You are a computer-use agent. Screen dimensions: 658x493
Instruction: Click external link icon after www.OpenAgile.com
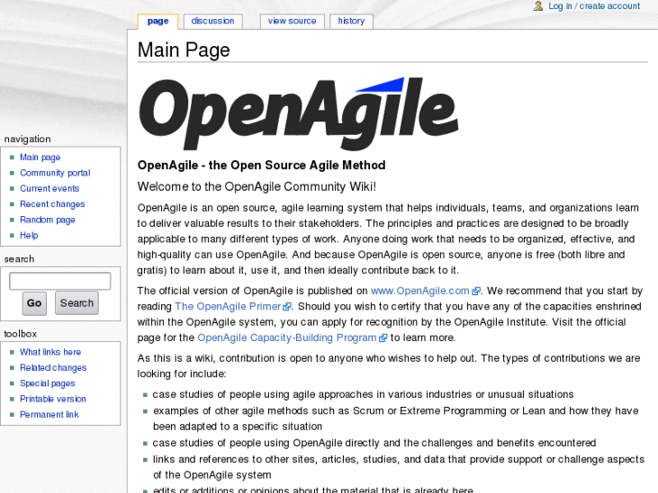pyautogui.click(x=476, y=291)
